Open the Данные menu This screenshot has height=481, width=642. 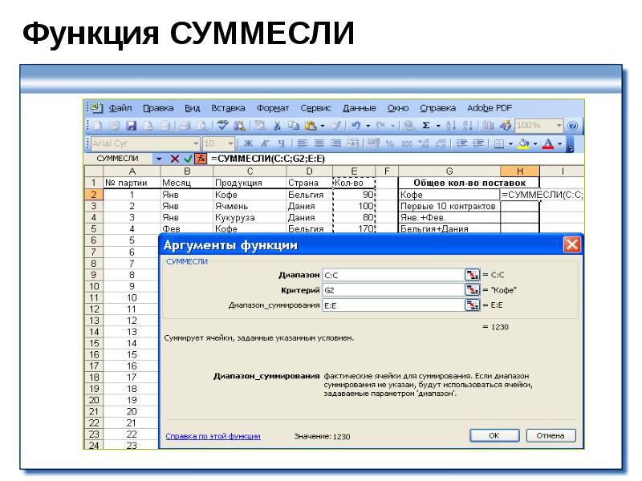pos(359,107)
